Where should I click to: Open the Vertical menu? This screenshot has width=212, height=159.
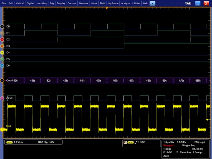20,3
